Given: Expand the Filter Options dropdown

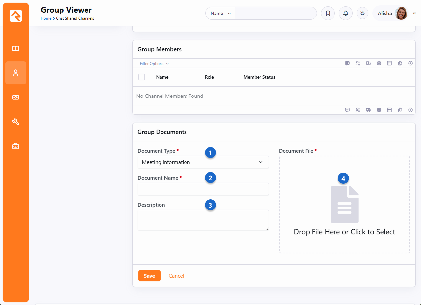Looking at the screenshot, I should point(154,64).
